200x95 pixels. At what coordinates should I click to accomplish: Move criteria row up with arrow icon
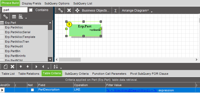(21, 67)
